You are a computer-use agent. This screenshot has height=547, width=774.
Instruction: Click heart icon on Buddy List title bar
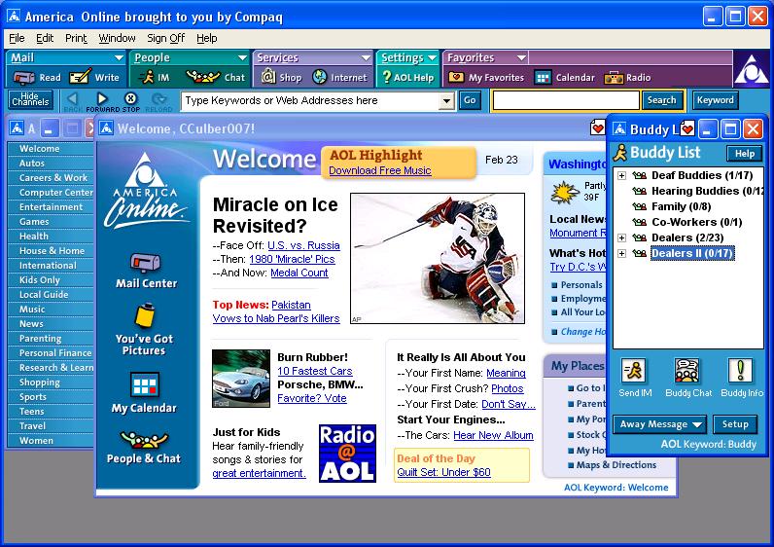[687, 129]
